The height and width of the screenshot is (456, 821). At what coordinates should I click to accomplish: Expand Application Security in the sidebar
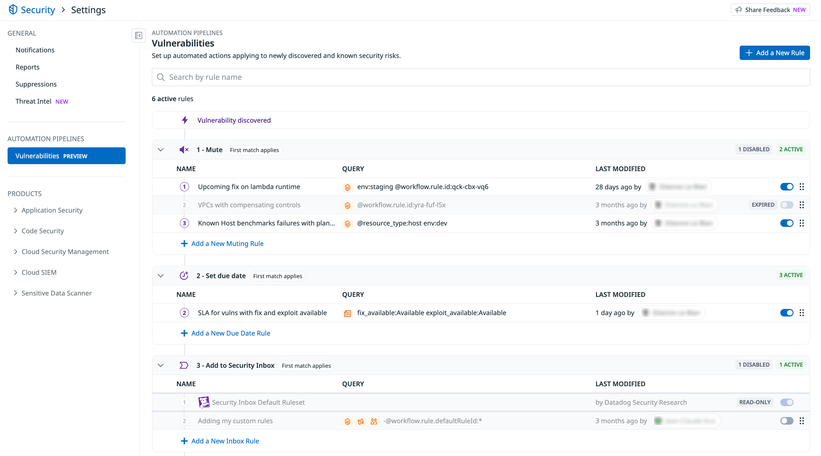tap(52, 210)
